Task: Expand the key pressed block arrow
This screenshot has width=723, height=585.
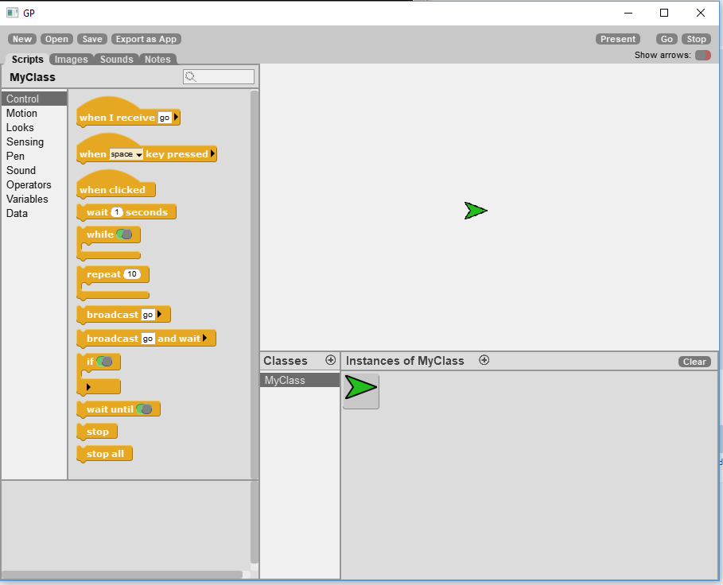Action: (212, 153)
